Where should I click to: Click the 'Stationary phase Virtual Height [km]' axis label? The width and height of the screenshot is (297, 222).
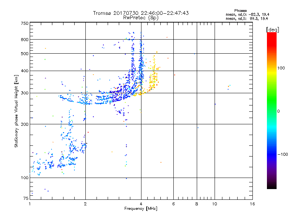pyautogui.click(x=16, y=111)
